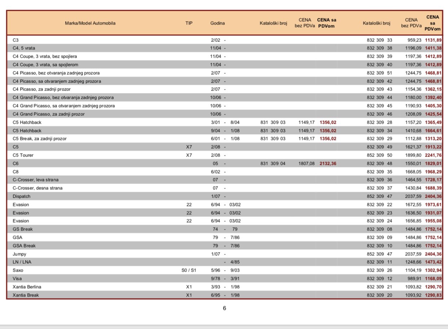Select price with PDV '1913,22'
This screenshot has width=448, height=329.
[x=434, y=147]
